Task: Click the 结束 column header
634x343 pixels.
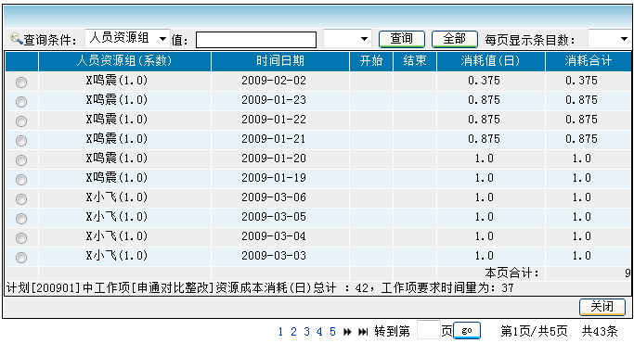Action: click(415, 61)
